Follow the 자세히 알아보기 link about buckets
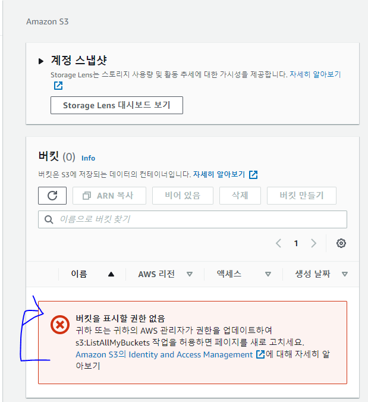Screen dimensions: 368x402 click(219, 174)
